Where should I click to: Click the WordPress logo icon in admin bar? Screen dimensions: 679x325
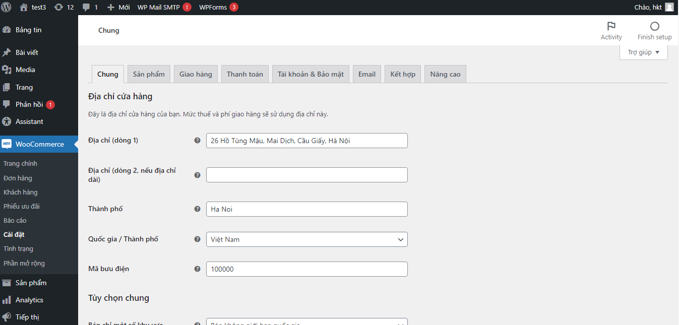7,7
